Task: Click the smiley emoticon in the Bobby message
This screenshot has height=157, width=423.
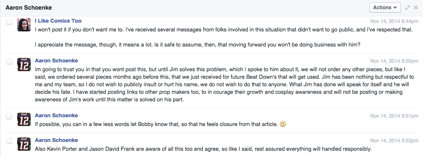Action: (x=283, y=124)
